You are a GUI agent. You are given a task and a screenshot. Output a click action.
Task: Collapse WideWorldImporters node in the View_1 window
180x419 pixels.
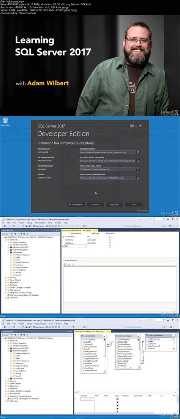click(9, 351)
